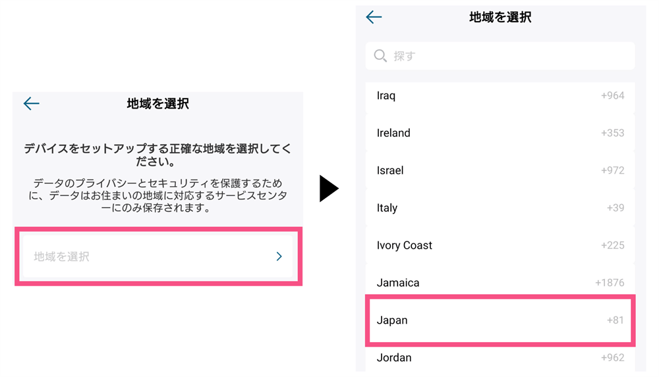659x377 pixels.
Task: Click chevron in 地域を選択 field
Action: coord(279,257)
